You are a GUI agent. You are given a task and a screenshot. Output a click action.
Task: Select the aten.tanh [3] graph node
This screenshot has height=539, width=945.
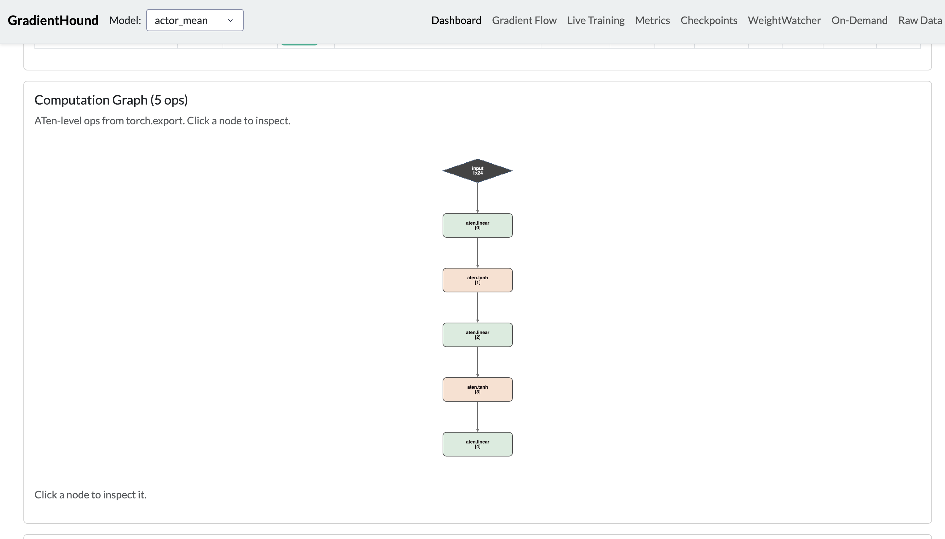point(477,389)
